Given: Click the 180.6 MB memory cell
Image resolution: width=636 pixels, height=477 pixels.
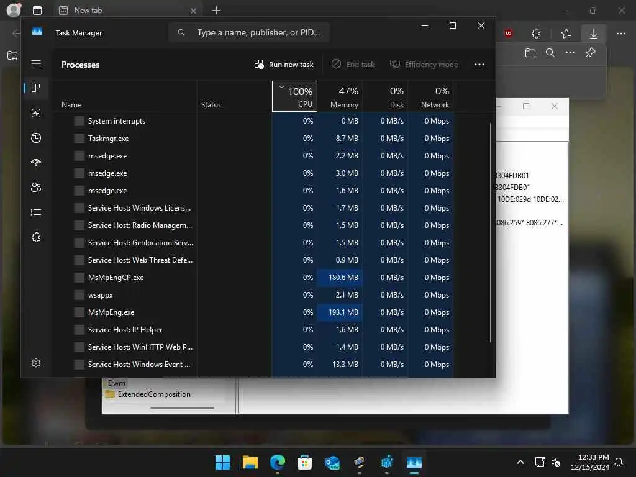Looking at the screenshot, I should [x=340, y=278].
